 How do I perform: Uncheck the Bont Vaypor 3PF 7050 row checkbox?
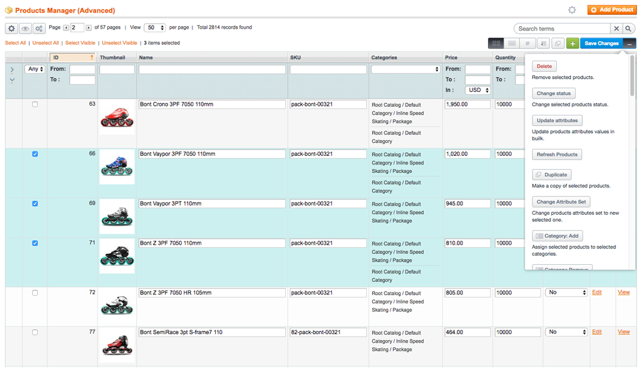click(35, 154)
